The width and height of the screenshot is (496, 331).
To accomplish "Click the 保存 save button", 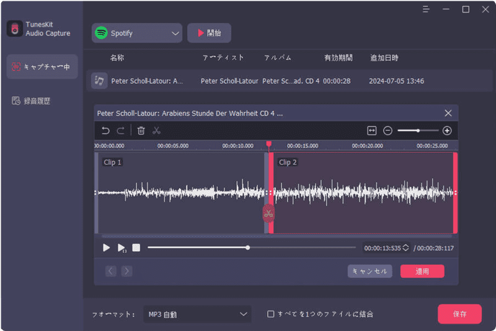I will tap(459, 314).
